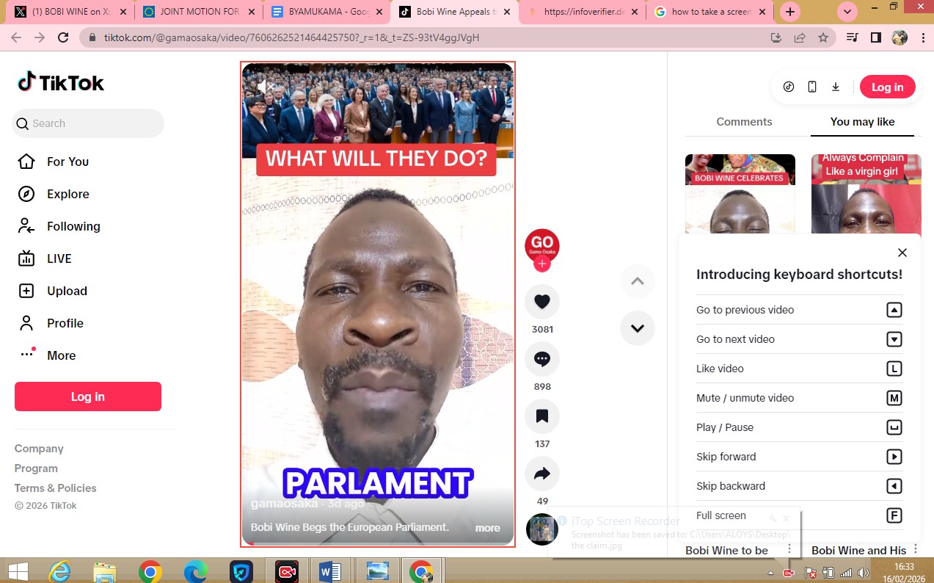Click the TikTok logo

(x=62, y=83)
